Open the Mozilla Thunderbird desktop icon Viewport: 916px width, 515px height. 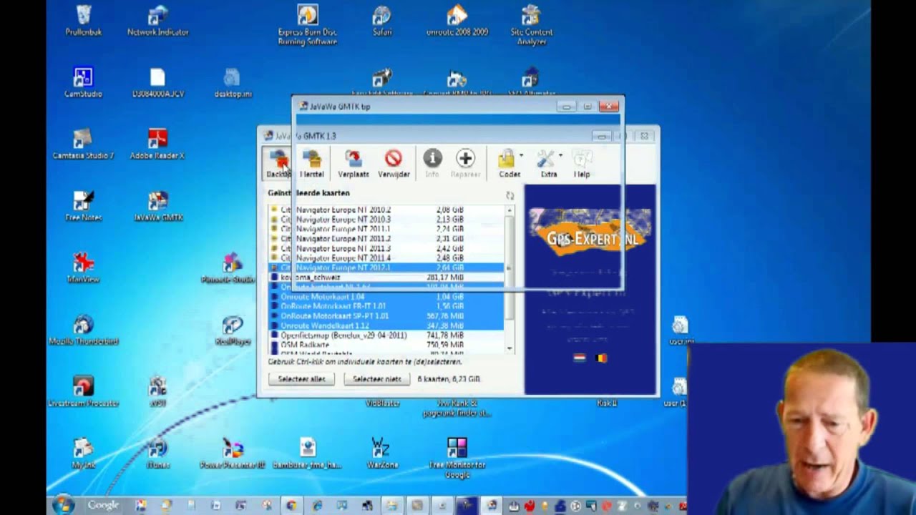(x=83, y=330)
